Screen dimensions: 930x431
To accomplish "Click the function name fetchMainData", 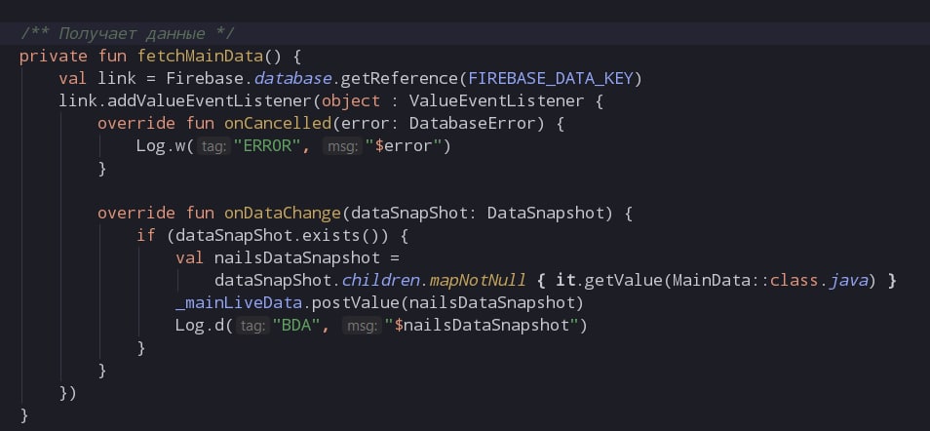I will point(200,57).
